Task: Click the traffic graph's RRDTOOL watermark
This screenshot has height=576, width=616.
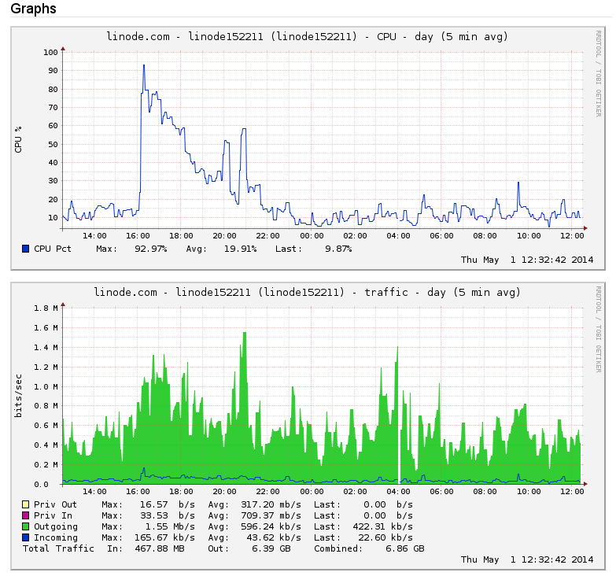Action: (598, 328)
